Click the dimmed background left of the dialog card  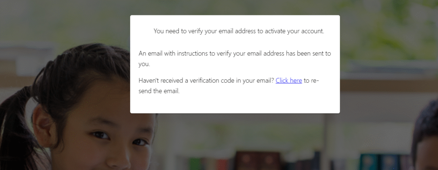[x=64, y=28]
